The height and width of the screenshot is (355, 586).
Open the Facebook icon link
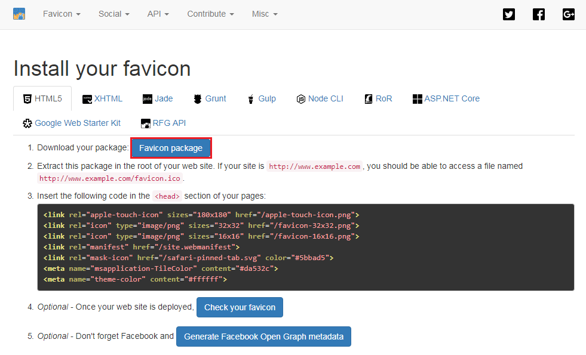point(539,14)
